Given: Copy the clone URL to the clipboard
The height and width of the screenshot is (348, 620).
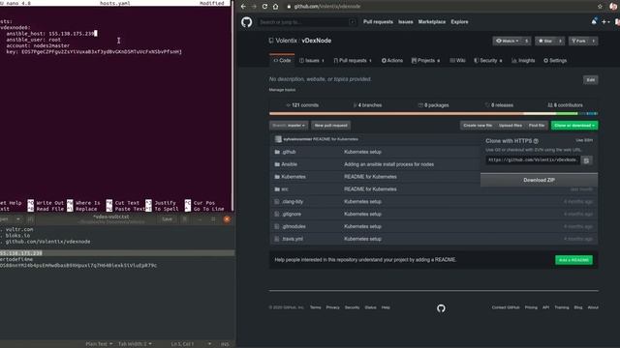Looking at the screenshot, I should click(x=586, y=160).
